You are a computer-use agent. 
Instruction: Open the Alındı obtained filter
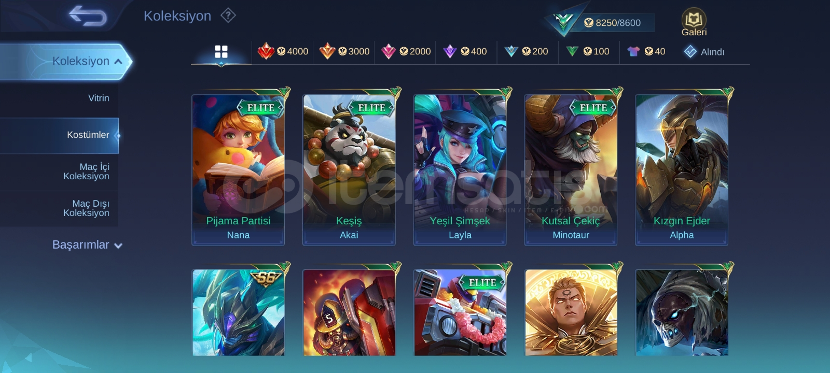click(x=704, y=52)
